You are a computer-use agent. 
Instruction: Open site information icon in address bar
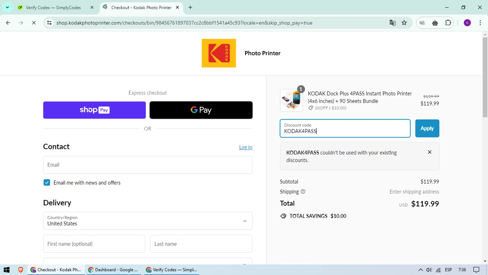49,23
